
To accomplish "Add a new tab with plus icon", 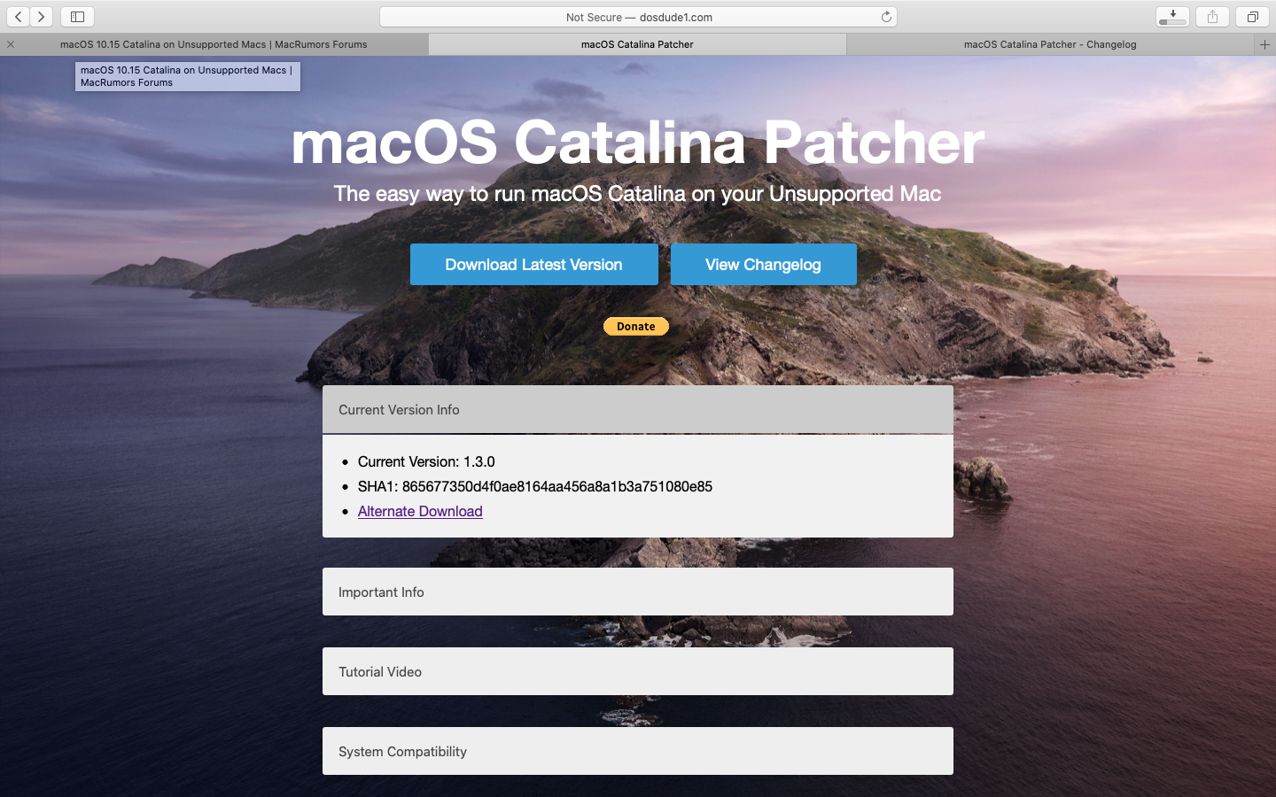I will point(1264,44).
